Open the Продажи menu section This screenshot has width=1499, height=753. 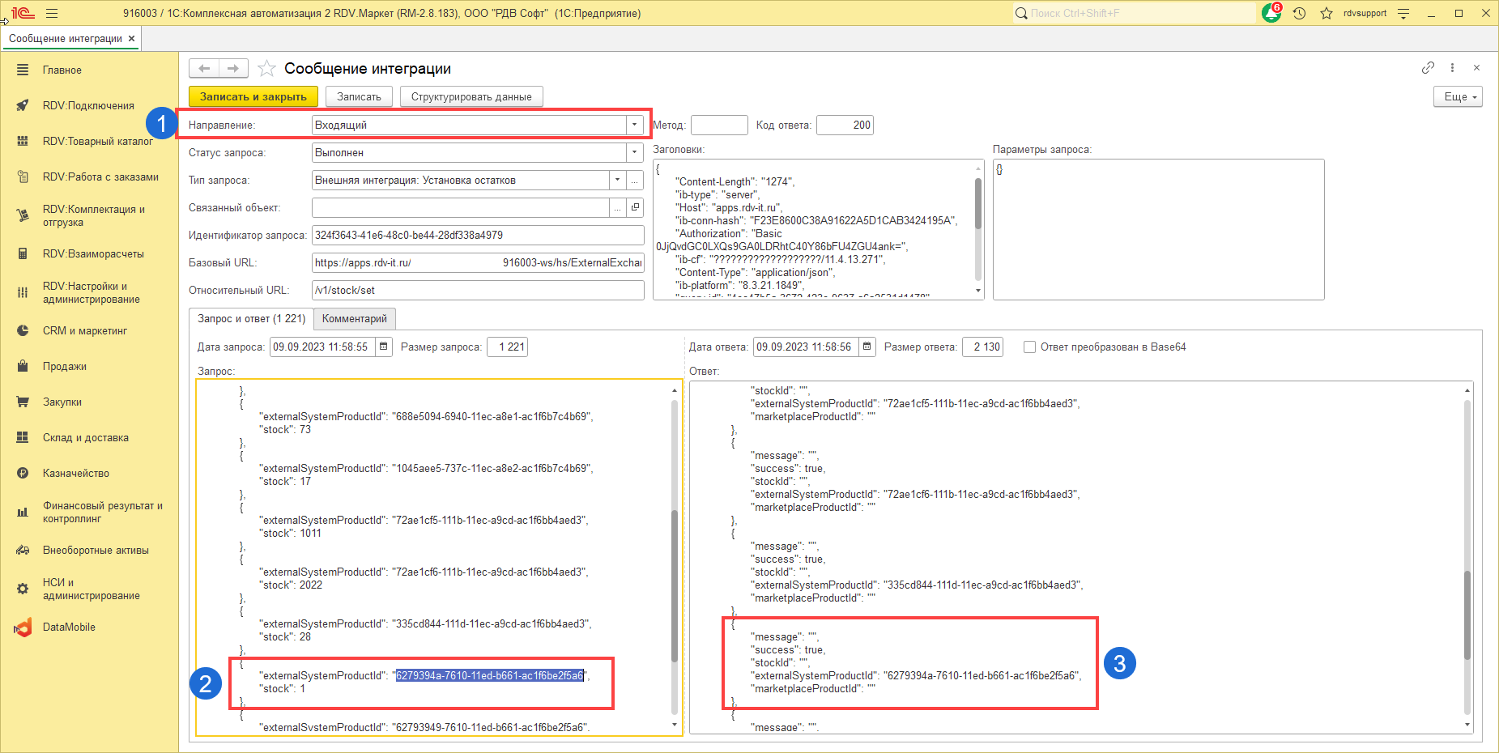tap(65, 367)
